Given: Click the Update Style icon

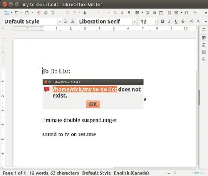Looking at the screenshot, I should (66, 21).
